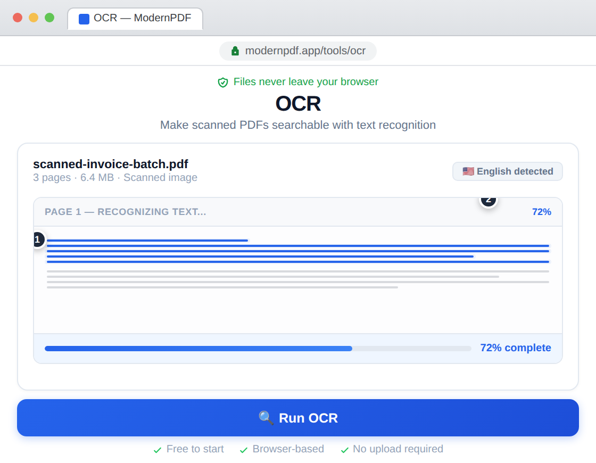596x463 pixels.
Task: Click the green shield privacy icon
Action: (222, 82)
